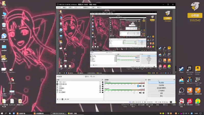Open NetEase Cloud Music red icon
Image resolution: width=204 pixels, height=115 pixels.
pyautogui.click(x=190, y=102)
